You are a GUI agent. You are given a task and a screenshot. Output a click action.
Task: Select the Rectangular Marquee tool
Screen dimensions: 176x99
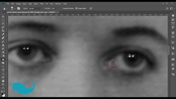pyautogui.click(x=3, y=20)
